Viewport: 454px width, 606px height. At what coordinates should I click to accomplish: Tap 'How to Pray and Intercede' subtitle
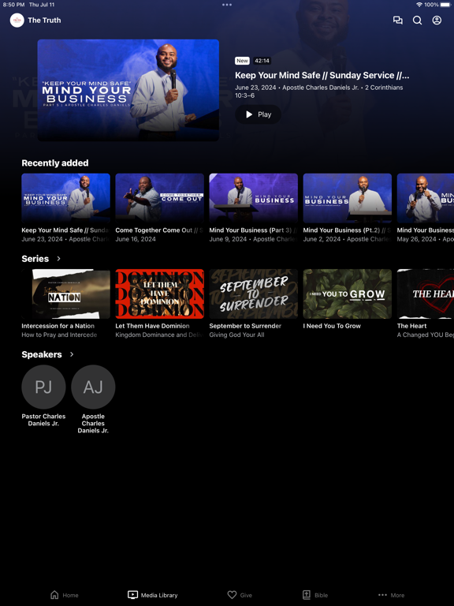click(59, 335)
